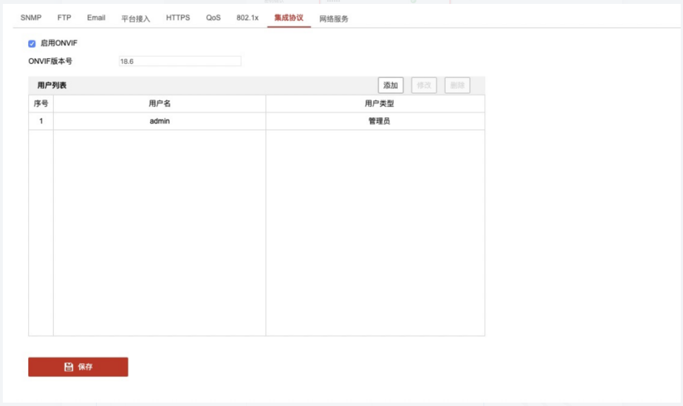
Task: Open the 网络服务 tab
Action: click(x=334, y=18)
